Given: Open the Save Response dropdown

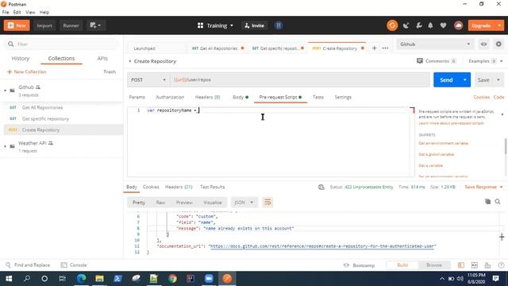Looking at the screenshot, I should click(x=483, y=187).
